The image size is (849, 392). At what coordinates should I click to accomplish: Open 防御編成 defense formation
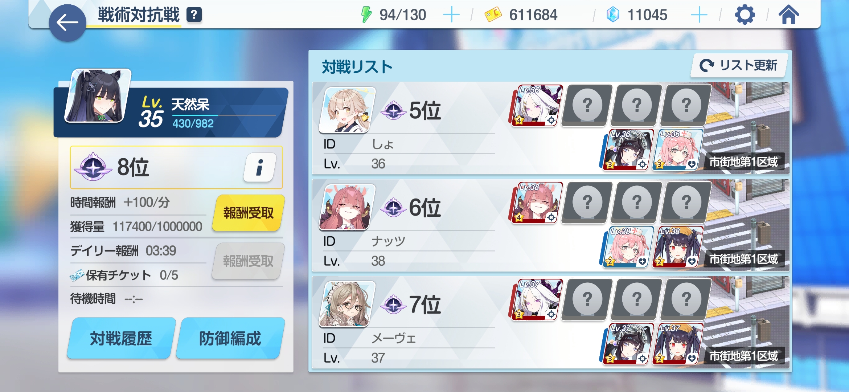pos(230,338)
